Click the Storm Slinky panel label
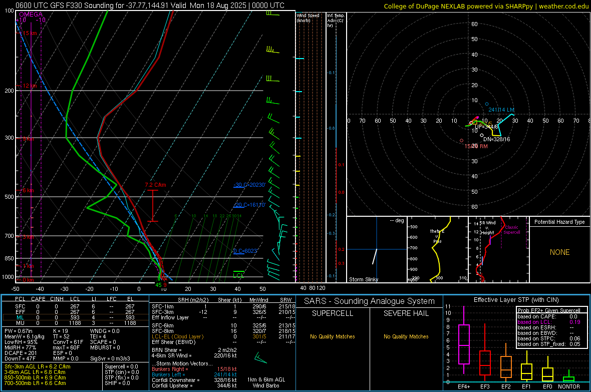591x392 pixels. click(363, 279)
